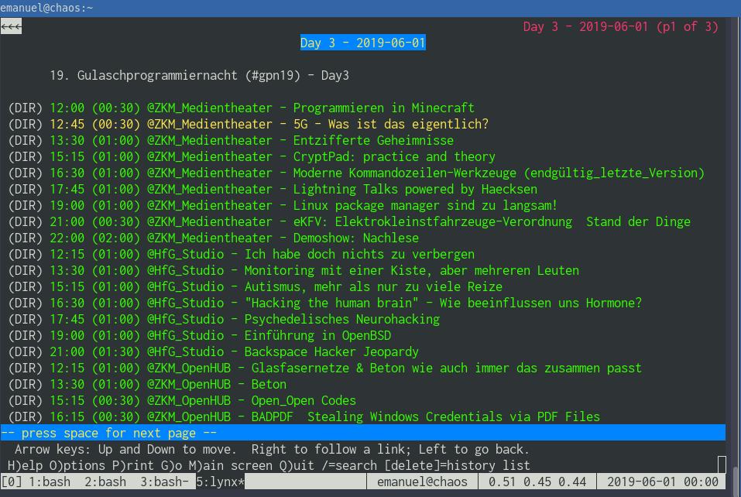Click the 'P)rint' command in lynx footer
741x497 pixels.
point(133,466)
